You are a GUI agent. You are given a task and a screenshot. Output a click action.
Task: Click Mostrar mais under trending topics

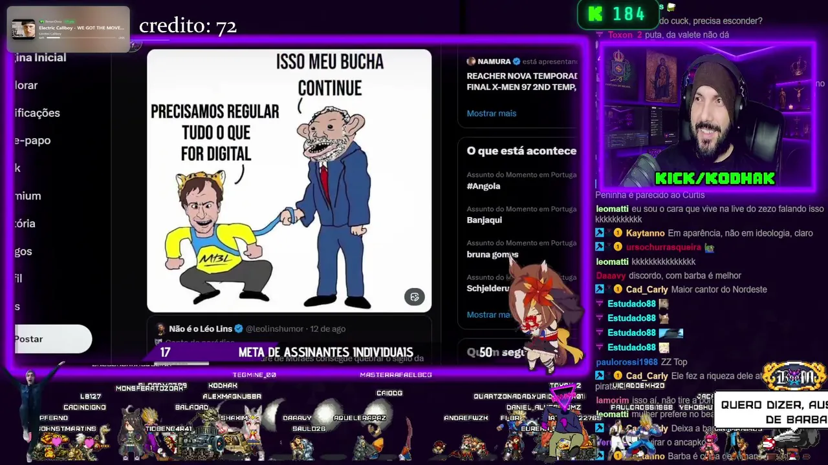[x=490, y=315]
